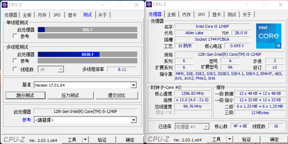
Task: Select the SPD tab in the right window
Action: pyautogui.click(x=201, y=14)
